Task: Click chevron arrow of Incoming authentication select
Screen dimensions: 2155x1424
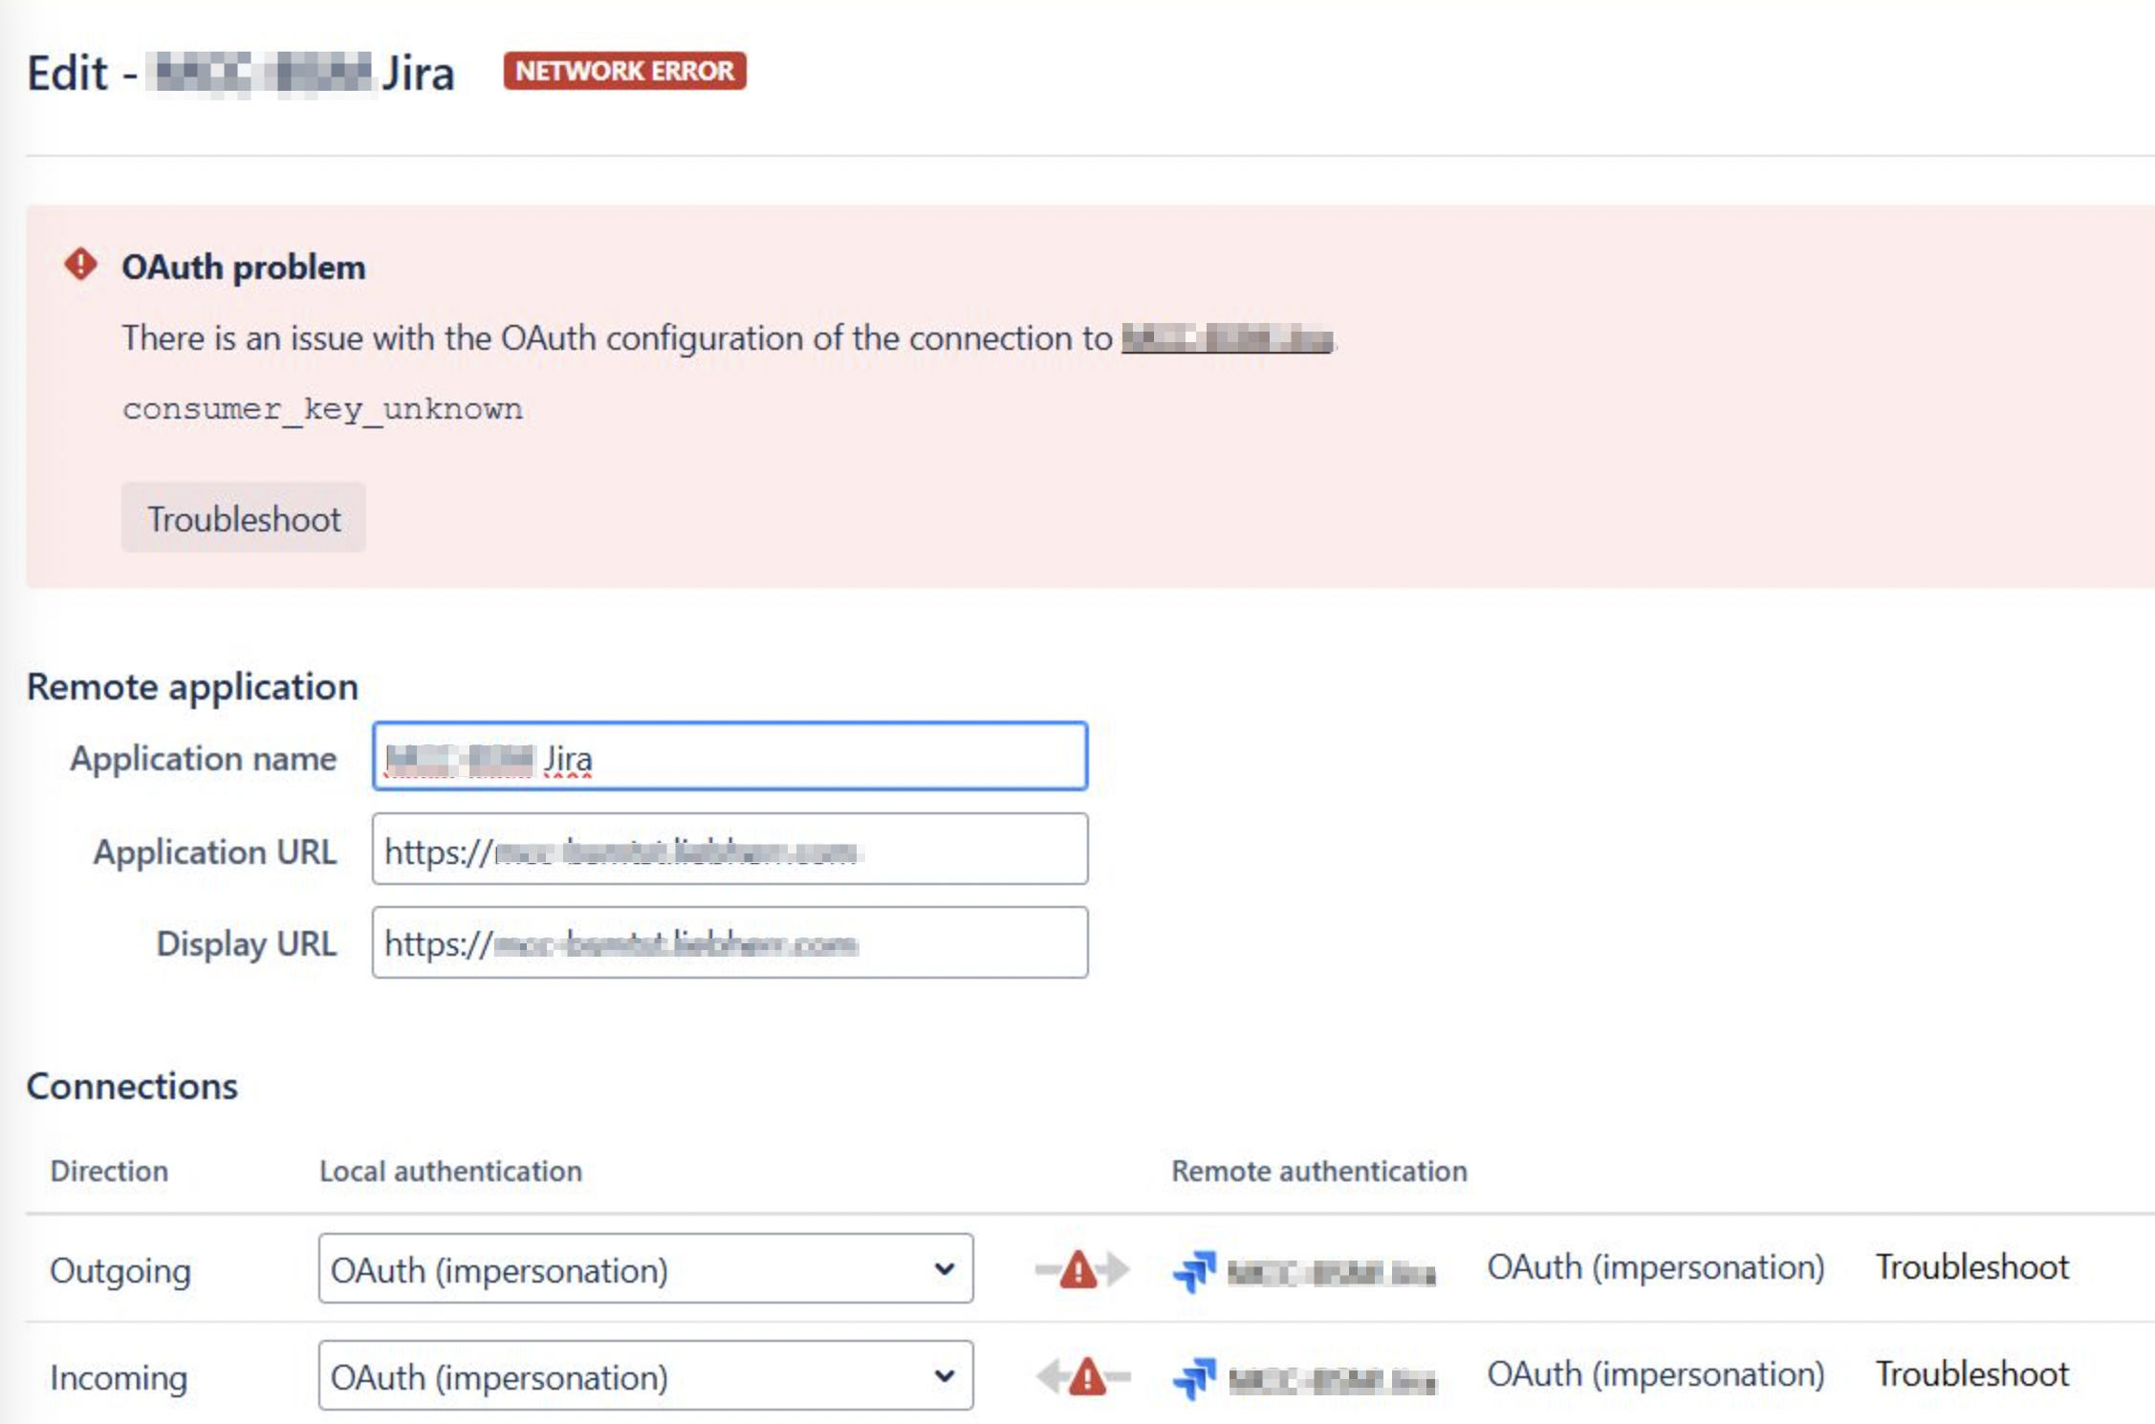Action: pyautogui.click(x=944, y=1376)
